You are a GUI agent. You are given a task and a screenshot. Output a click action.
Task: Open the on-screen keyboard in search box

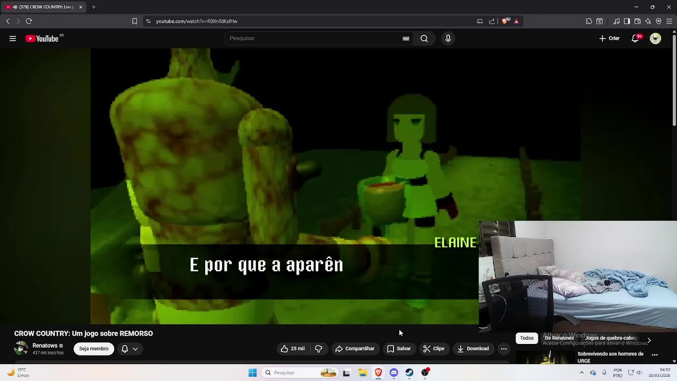click(406, 38)
